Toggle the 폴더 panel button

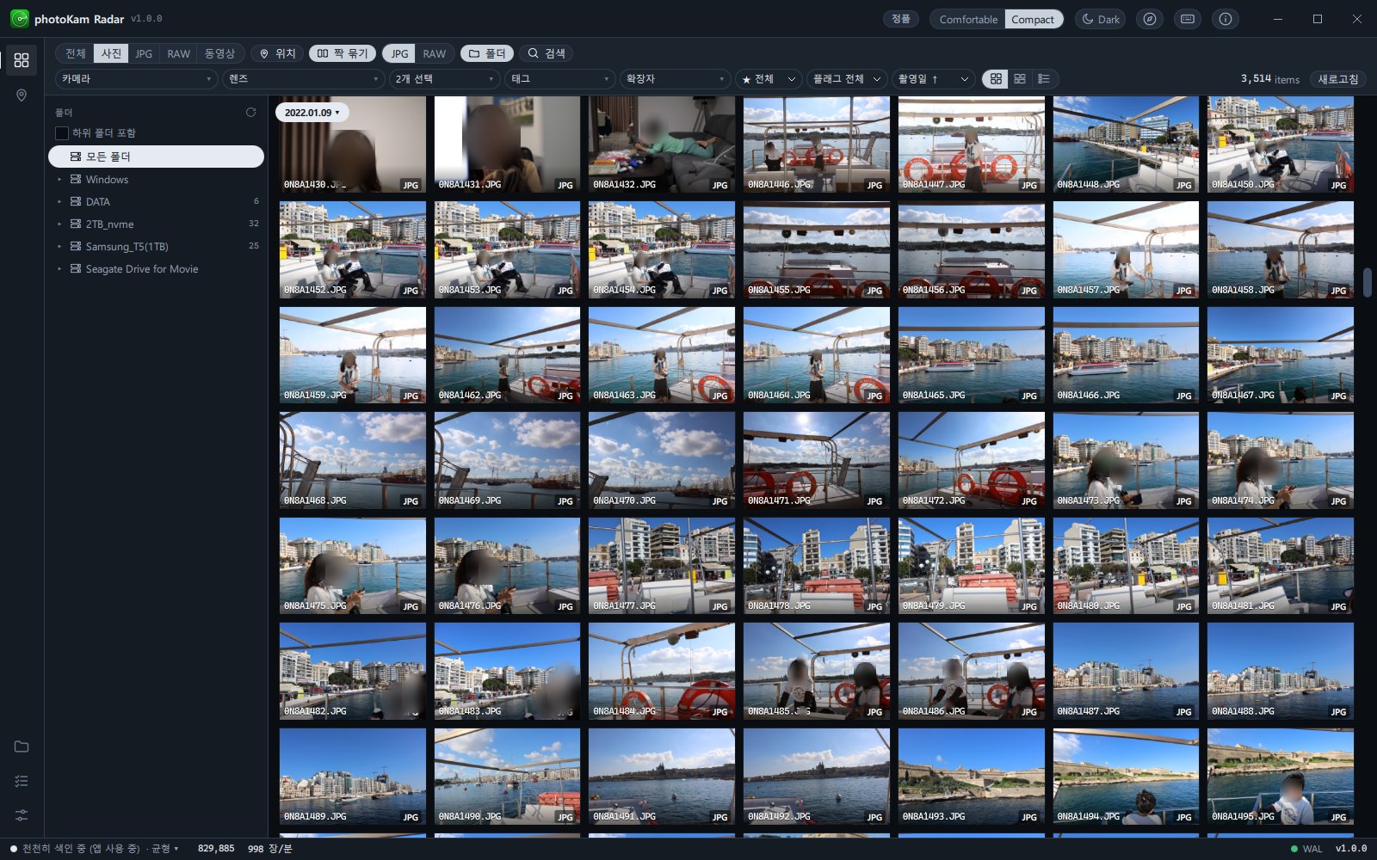click(x=487, y=53)
